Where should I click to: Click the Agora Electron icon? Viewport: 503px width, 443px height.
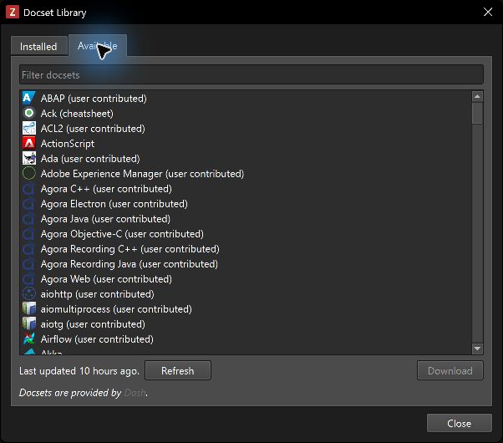(29, 203)
